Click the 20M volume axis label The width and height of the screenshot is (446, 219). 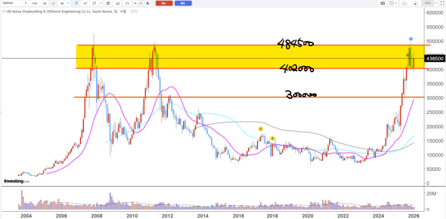431,194
